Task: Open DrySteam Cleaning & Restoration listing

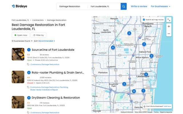Action: (56, 98)
